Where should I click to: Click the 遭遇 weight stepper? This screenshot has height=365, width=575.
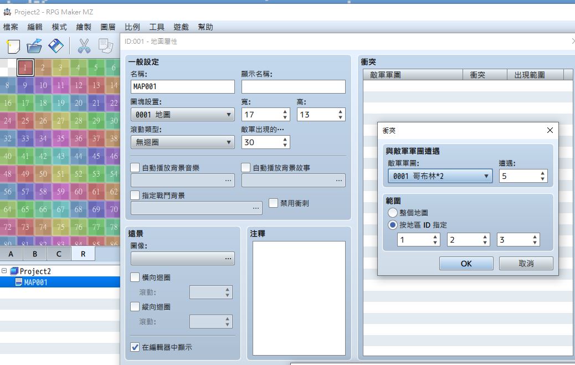542,176
